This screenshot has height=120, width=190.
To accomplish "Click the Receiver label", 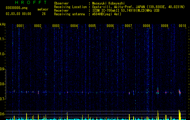I will (61, 10).
